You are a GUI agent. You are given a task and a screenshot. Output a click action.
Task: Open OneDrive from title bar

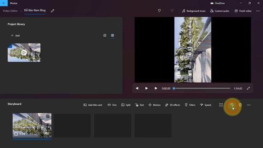pos(217,3)
